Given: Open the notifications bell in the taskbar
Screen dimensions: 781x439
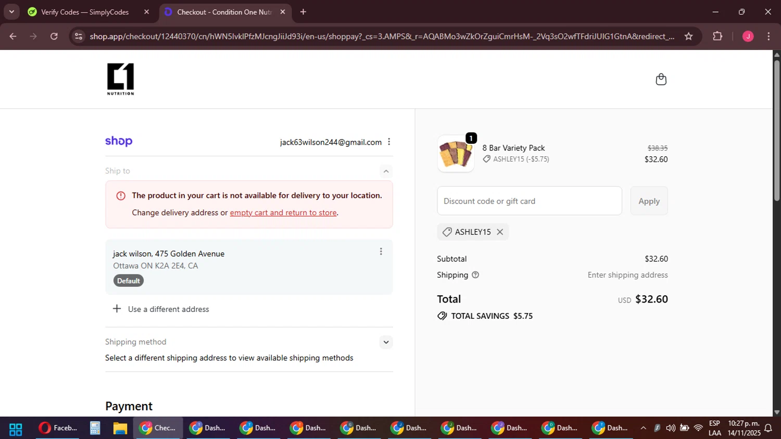Looking at the screenshot, I should pyautogui.click(x=768, y=429).
